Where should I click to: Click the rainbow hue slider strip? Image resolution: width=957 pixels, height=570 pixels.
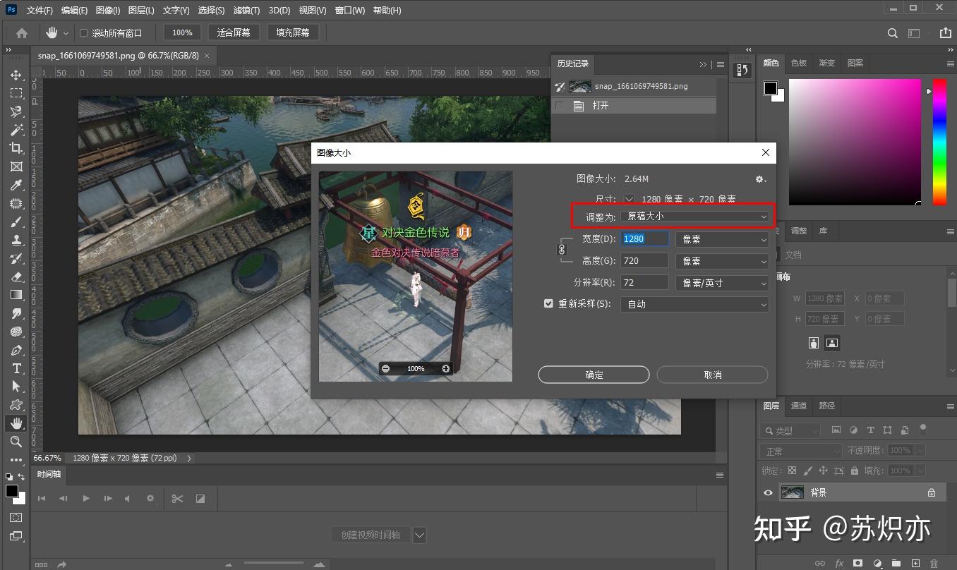[939, 142]
